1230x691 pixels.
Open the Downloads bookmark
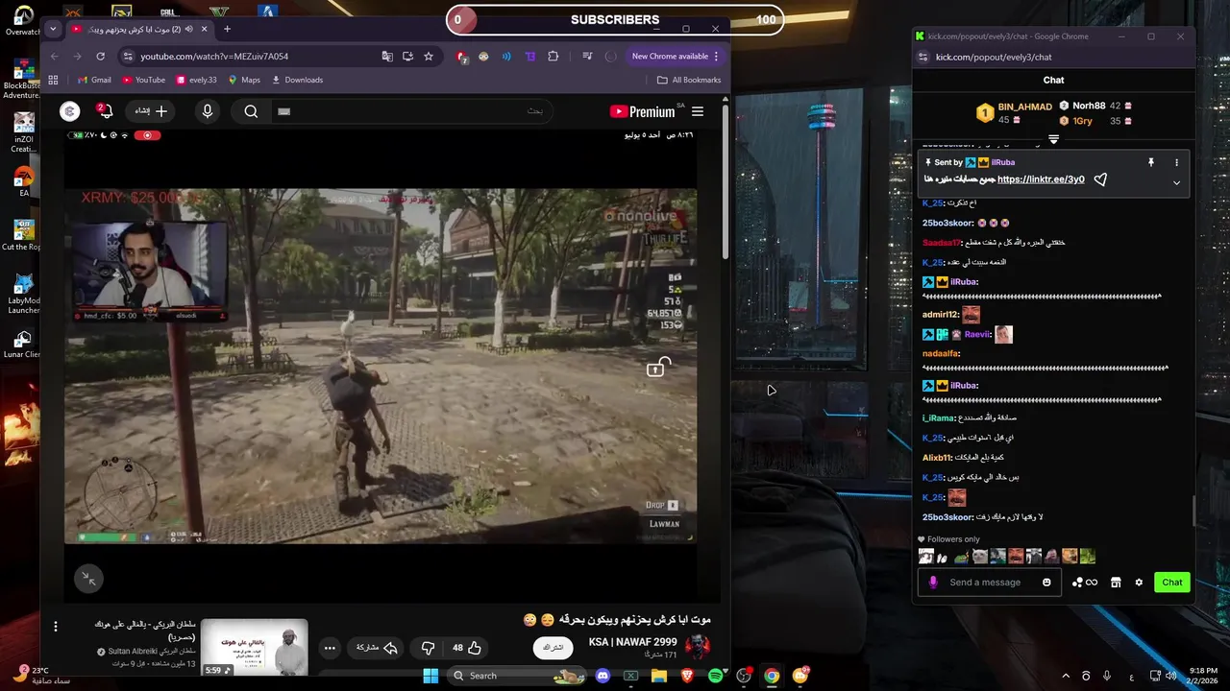pos(297,80)
